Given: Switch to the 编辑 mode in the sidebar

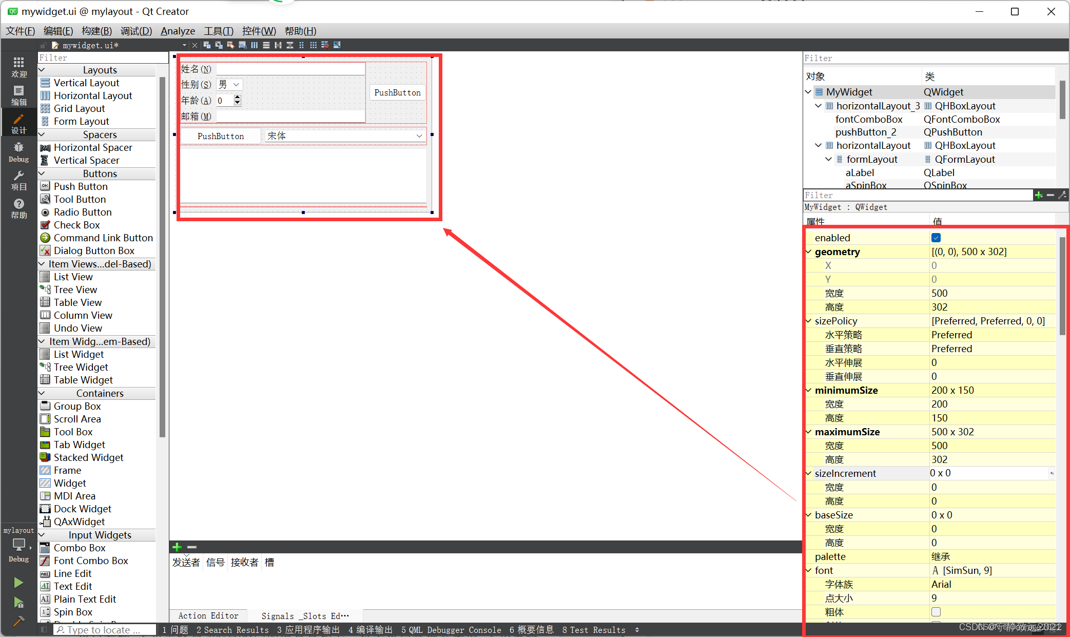Looking at the screenshot, I should click(x=18, y=95).
